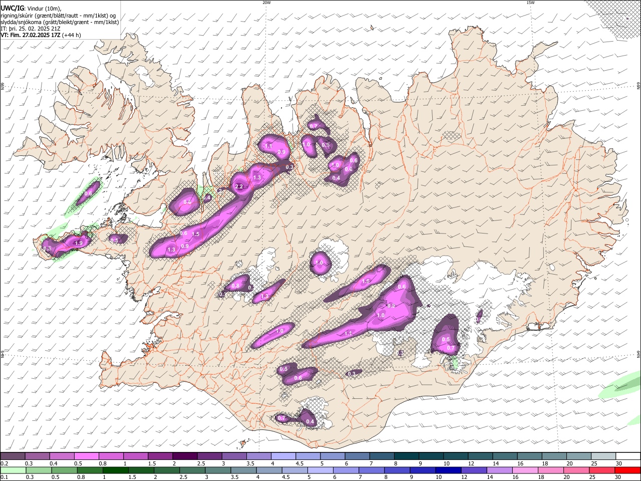Click the 1.9 precipitation value over Snæfellsnes
The height and width of the screenshot is (481, 641).
click(x=78, y=243)
